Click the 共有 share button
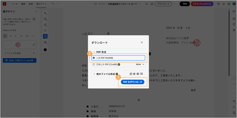237x118 pixels. coord(185,4)
